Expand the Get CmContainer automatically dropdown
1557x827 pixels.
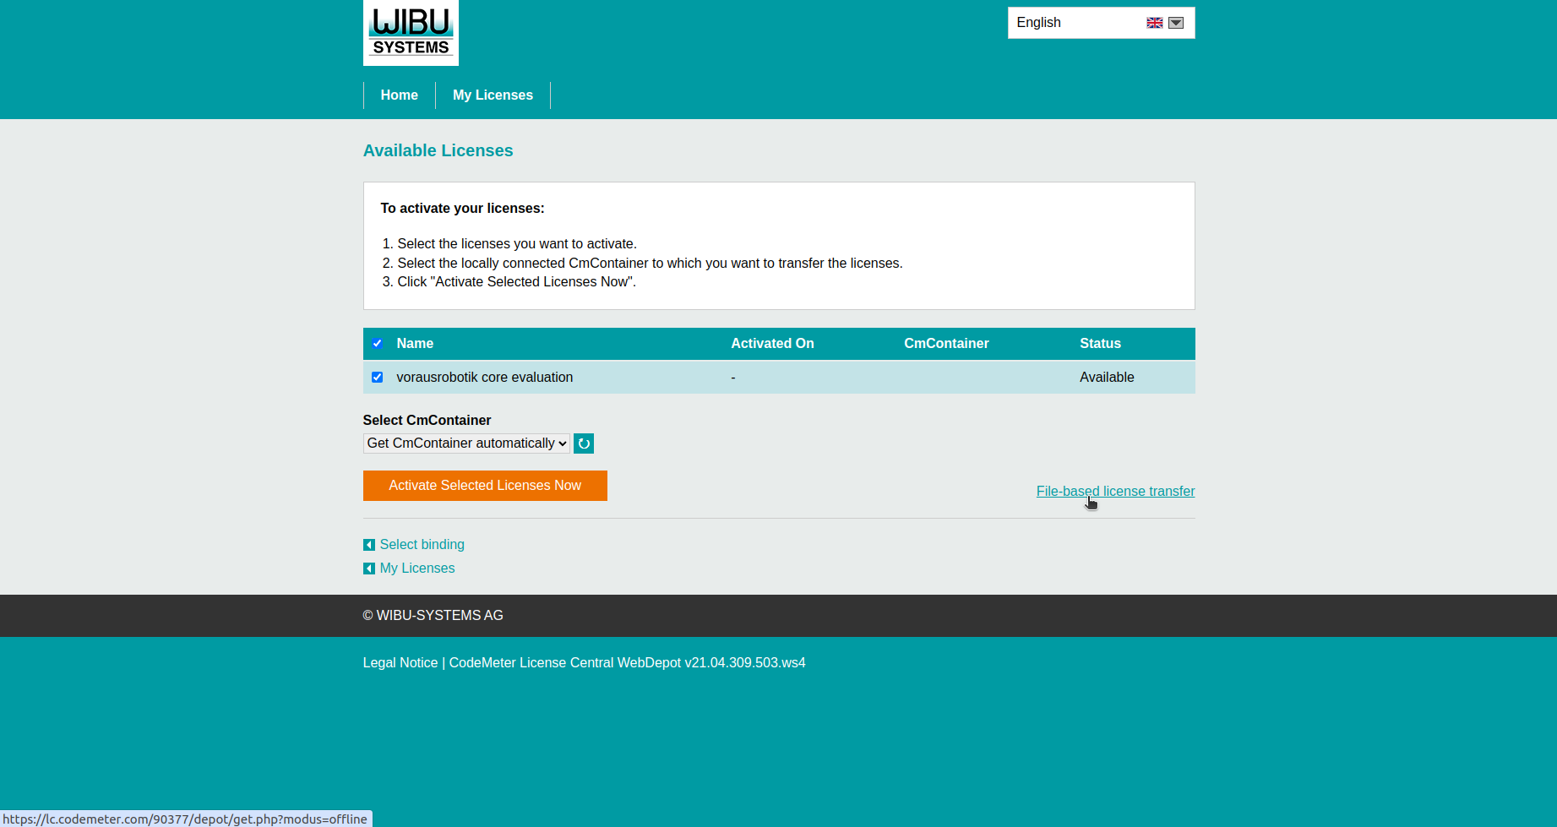pyautogui.click(x=466, y=443)
